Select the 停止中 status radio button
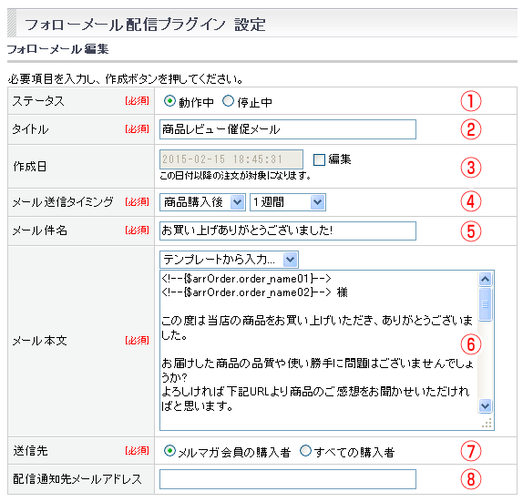The image size is (523, 502). click(228, 101)
